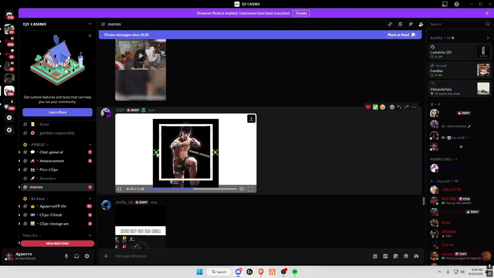React with the heart emoji

click(x=368, y=107)
